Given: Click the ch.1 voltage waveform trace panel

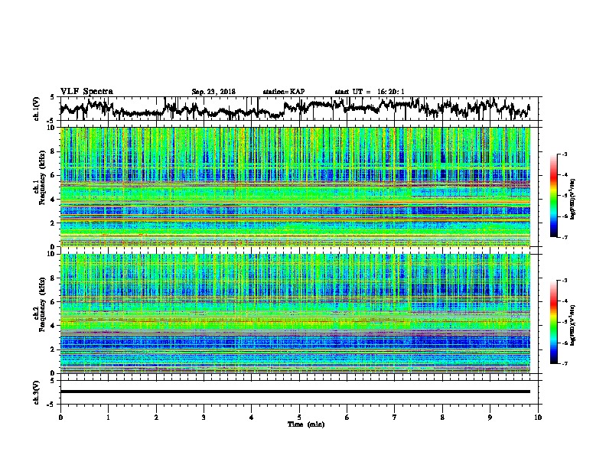Looking at the screenshot, I should point(299,109).
